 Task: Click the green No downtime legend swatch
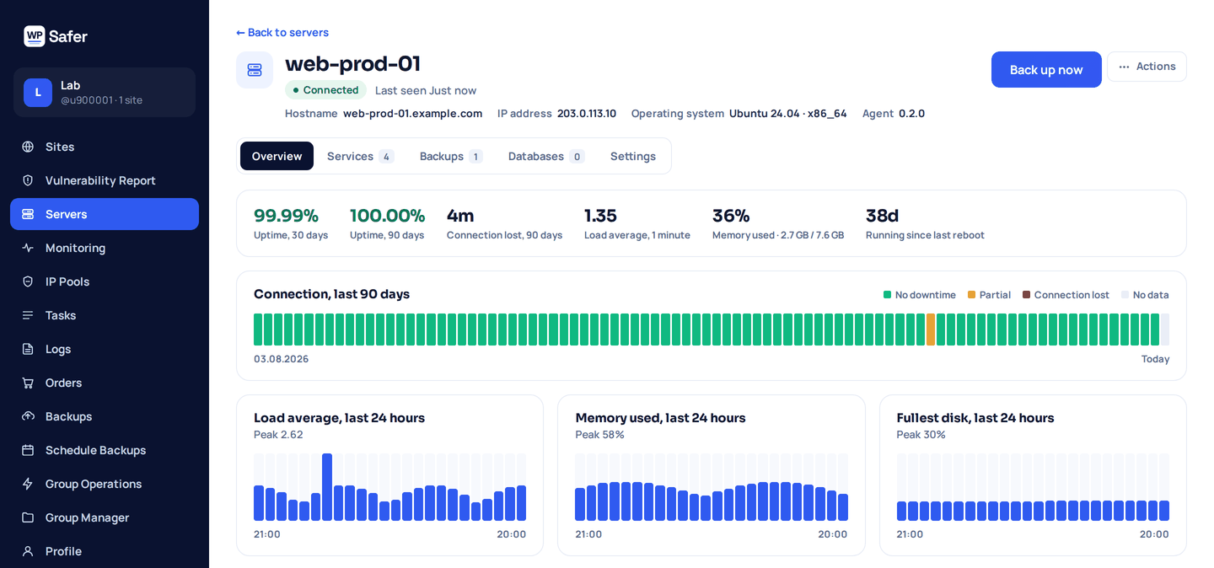(887, 295)
